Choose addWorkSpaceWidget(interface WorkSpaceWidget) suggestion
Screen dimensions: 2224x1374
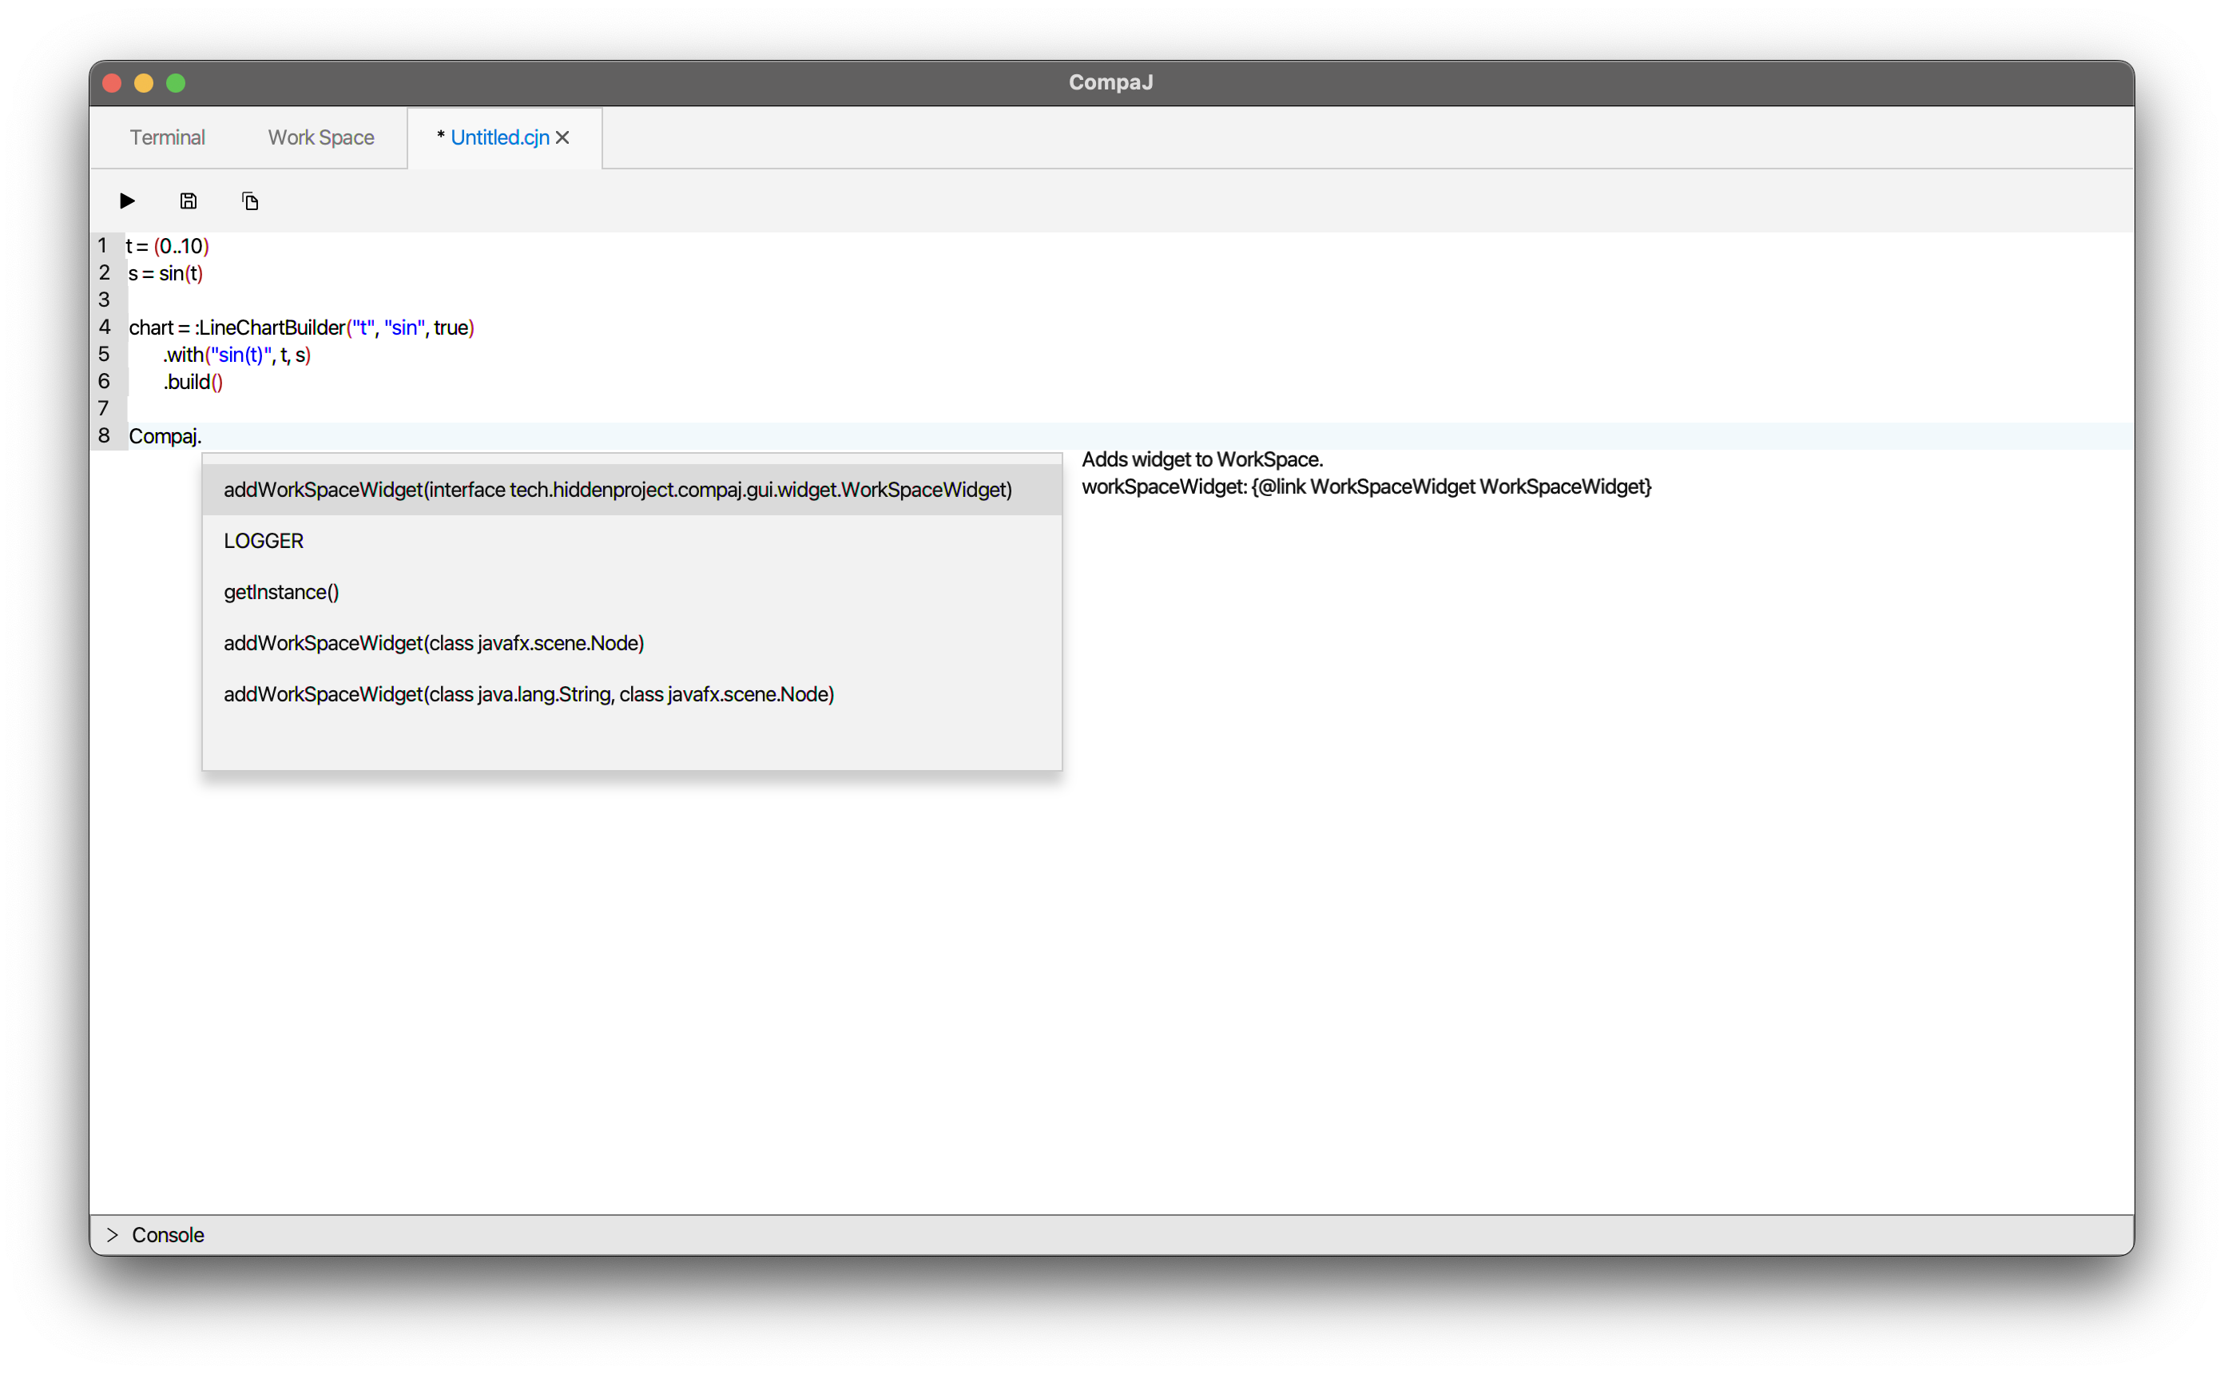pos(617,490)
